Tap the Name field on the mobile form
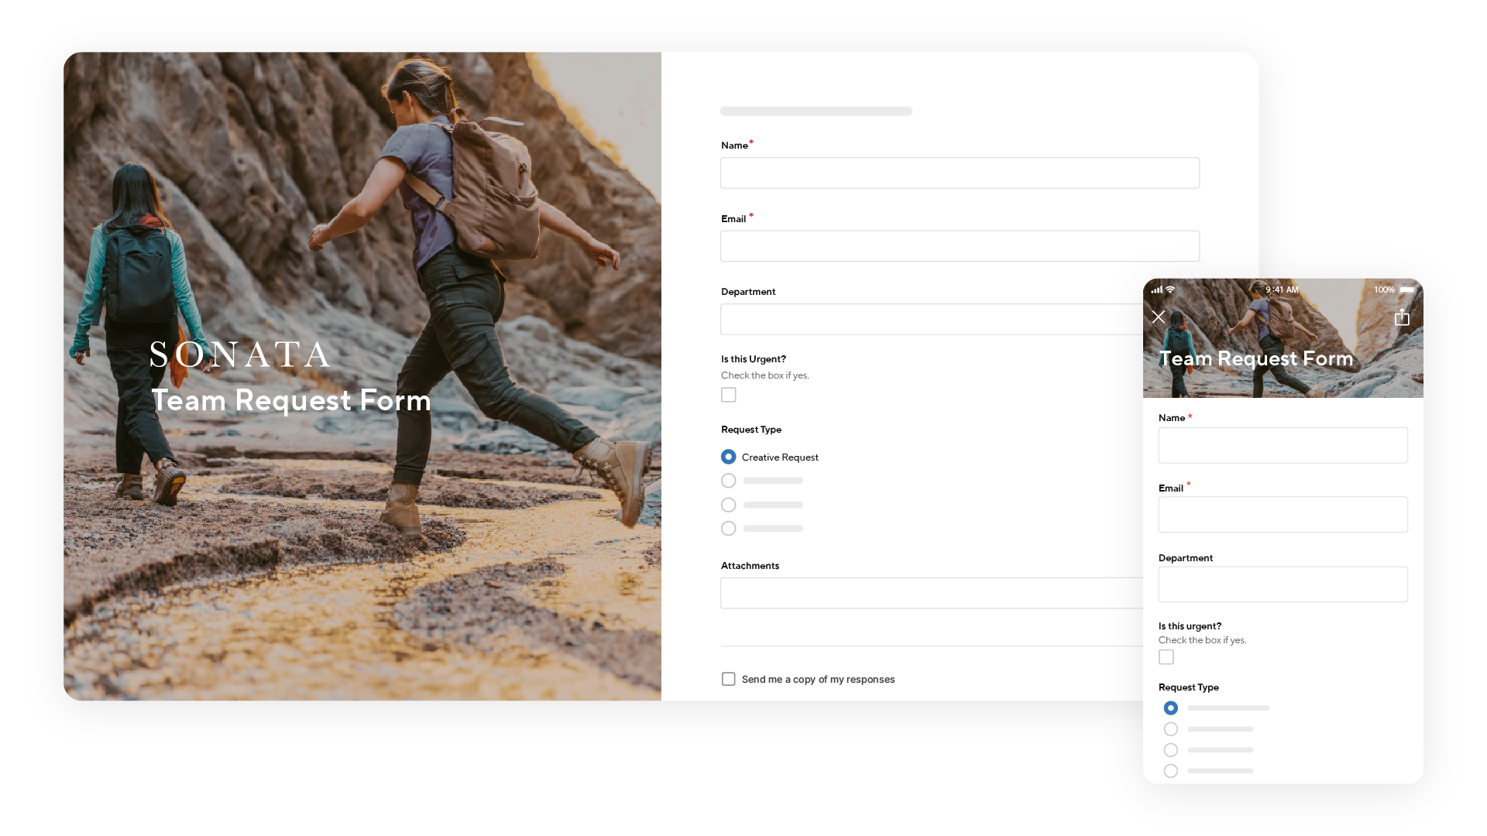 coord(1283,445)
